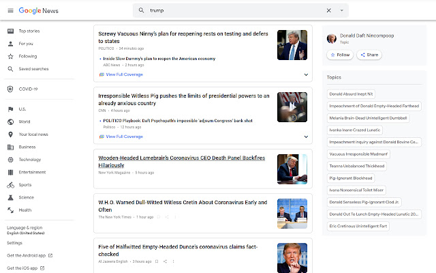Open COVID-19 news section
Image resolution: width=436 pixels, height=273 pixels.
pyautogui.click(x=28, y=89)
